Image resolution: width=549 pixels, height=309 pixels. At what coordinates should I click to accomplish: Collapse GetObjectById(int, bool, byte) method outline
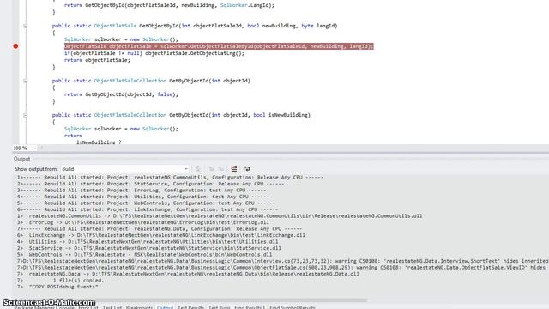(x=25, y=26)
